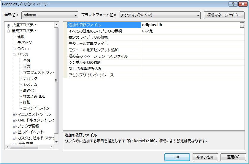Image resolution: width=249 pixels, height=164 pixels.
Task: Open the ellipsis editor button for gdiplus.lib
Action: 242,25
